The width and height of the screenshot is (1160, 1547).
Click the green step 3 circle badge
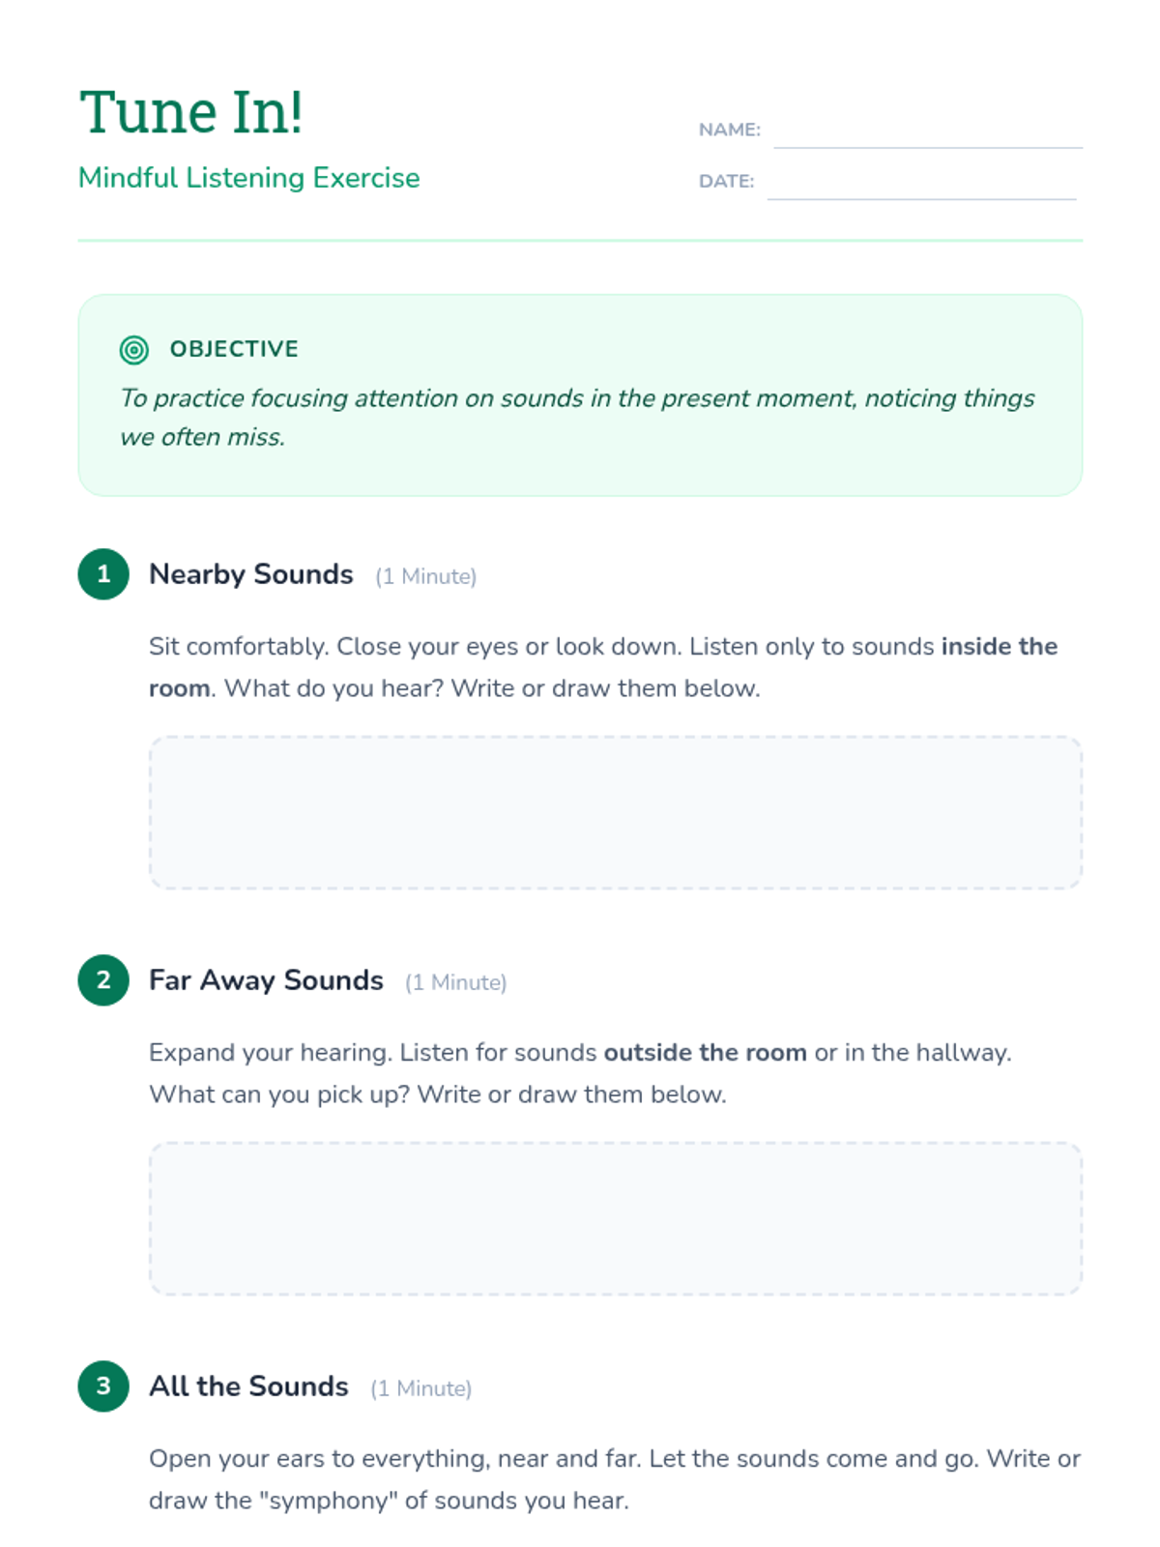click(x=103, y=1386)
